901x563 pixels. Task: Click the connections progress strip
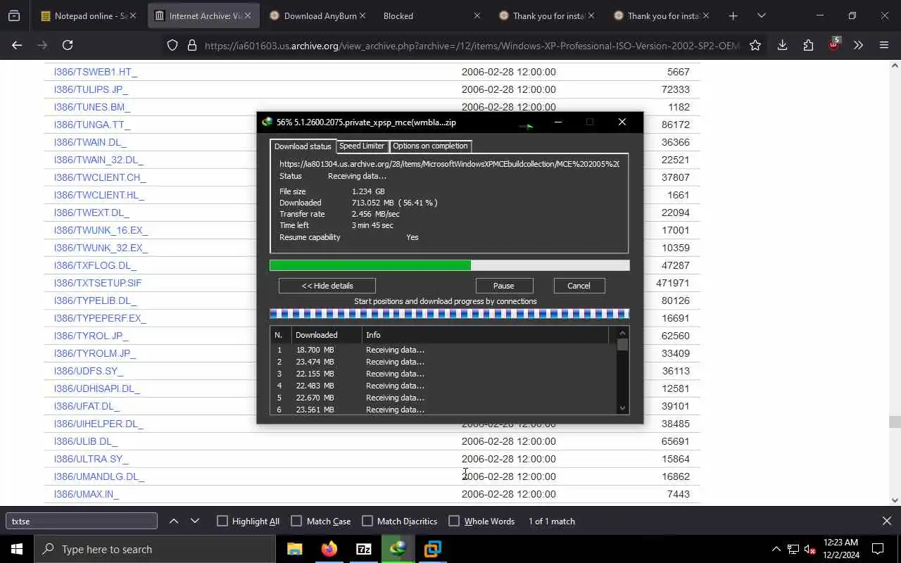click(449, 314)
